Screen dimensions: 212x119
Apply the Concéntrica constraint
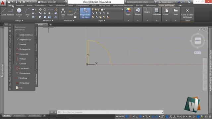23,68
